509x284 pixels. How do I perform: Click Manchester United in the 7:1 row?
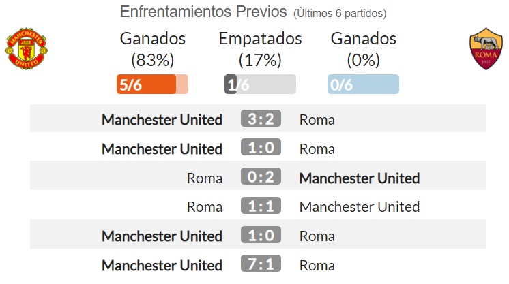[x=162, y=265]
